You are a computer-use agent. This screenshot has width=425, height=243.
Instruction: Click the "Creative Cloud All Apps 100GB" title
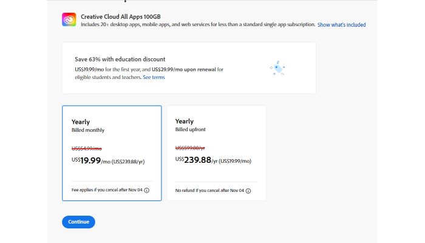(115, 15)
